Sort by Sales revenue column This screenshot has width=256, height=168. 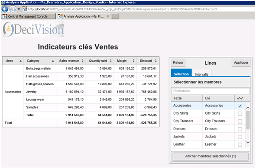[83, 61]
